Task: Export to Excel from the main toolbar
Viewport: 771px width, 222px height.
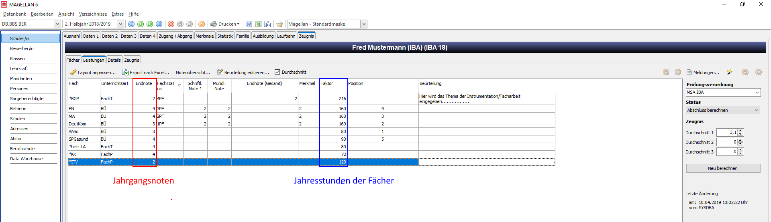Action: point(258,24)
